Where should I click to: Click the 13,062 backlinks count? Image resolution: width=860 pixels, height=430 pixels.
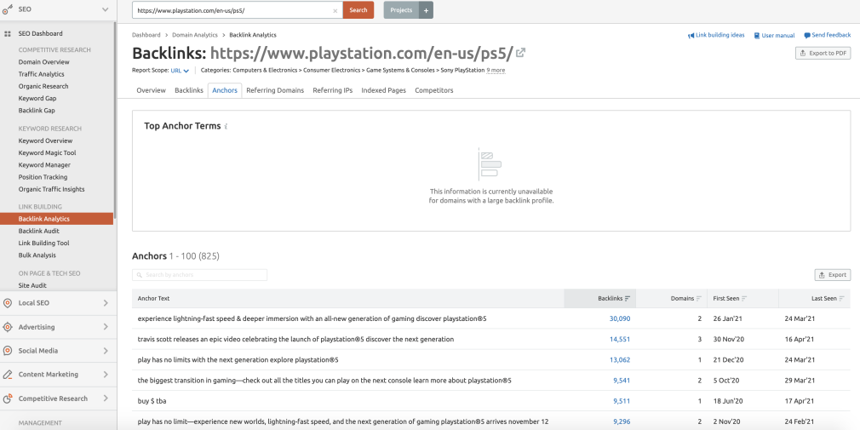(x=620, y=360)
